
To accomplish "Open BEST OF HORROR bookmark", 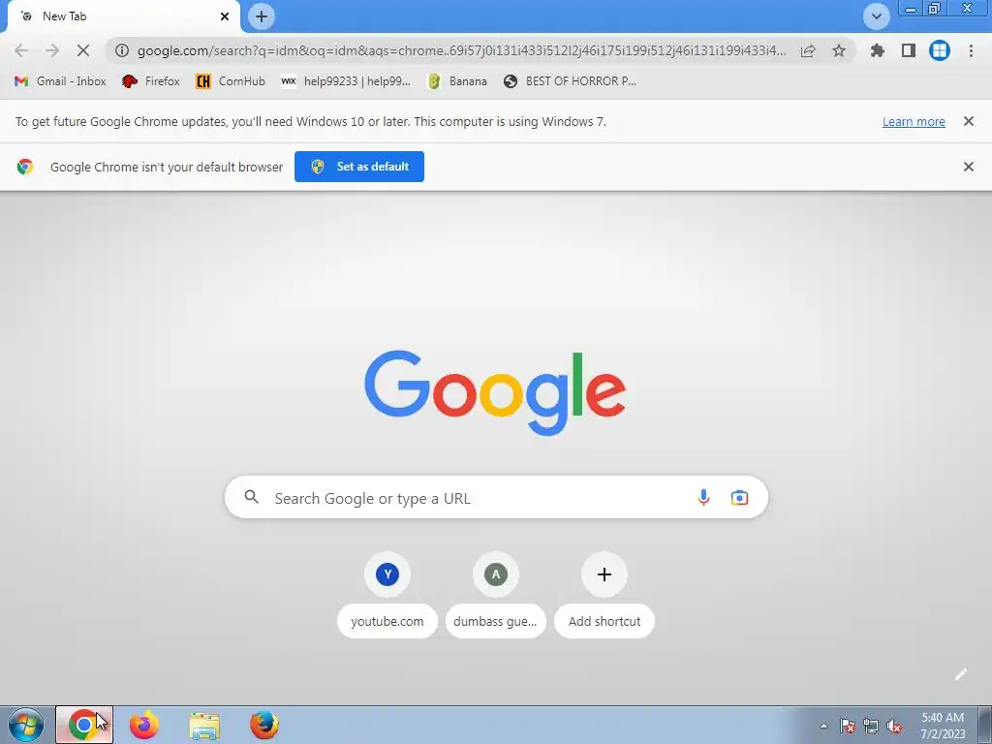I will click(x=570, y=81).
